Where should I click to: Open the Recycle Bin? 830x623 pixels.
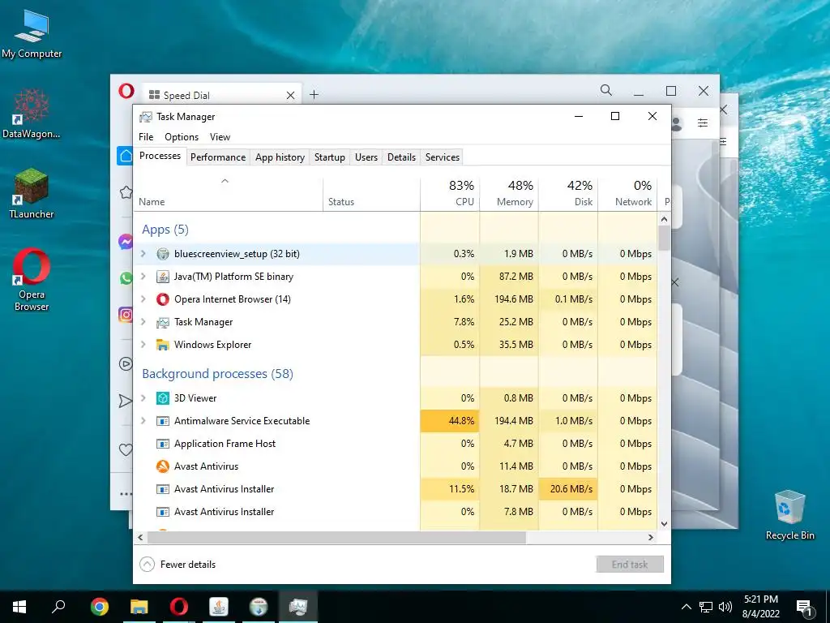(x=789, y=515)
